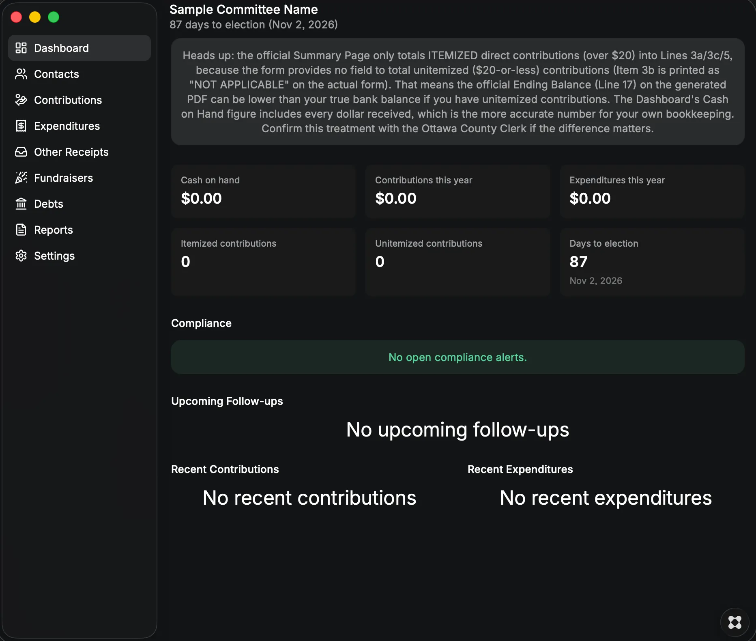756x641 pixels.
Task: Click 'No recent expenditures' text
Action: tap(606, 498)
